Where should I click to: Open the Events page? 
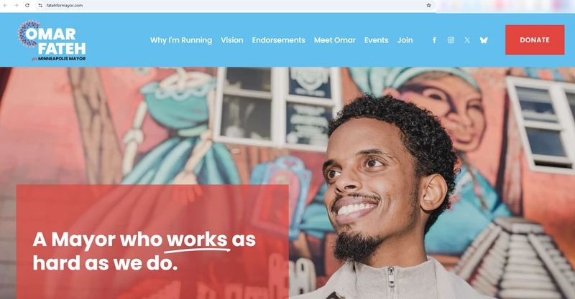376,40
